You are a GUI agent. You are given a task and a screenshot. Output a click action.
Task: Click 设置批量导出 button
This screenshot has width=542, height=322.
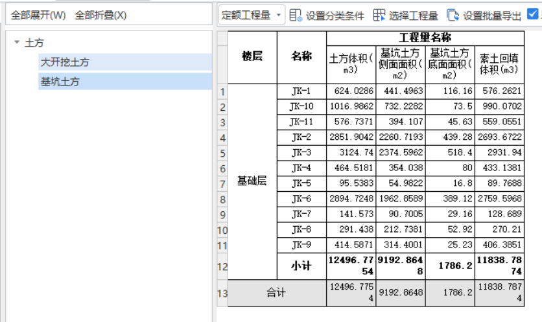484,16
